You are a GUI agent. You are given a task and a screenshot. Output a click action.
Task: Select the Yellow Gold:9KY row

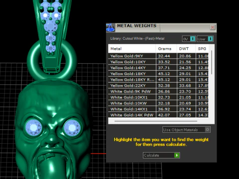(158, 56)
